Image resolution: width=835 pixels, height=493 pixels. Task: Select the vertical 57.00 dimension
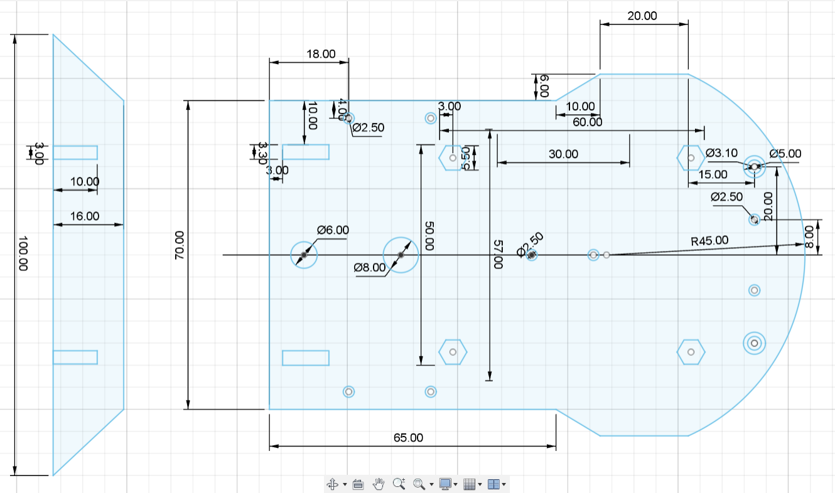[498, 254]
